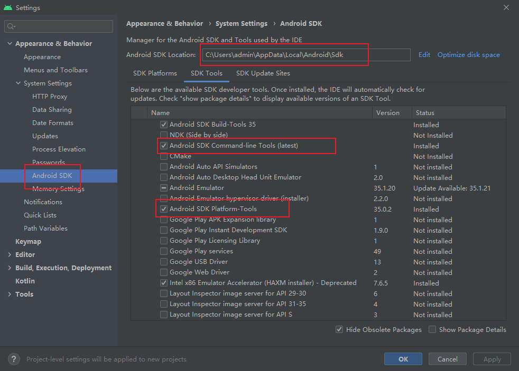
Task: Click the Android Studio logo icon in title bar
Action: click(7, 7)
